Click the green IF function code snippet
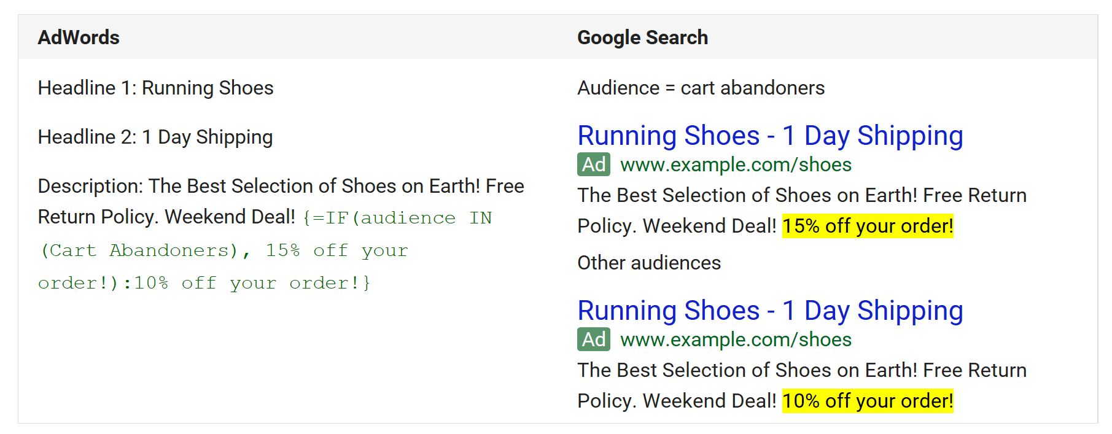The height and width of the screenshot is (434, 1112). [x=265, y=250]
